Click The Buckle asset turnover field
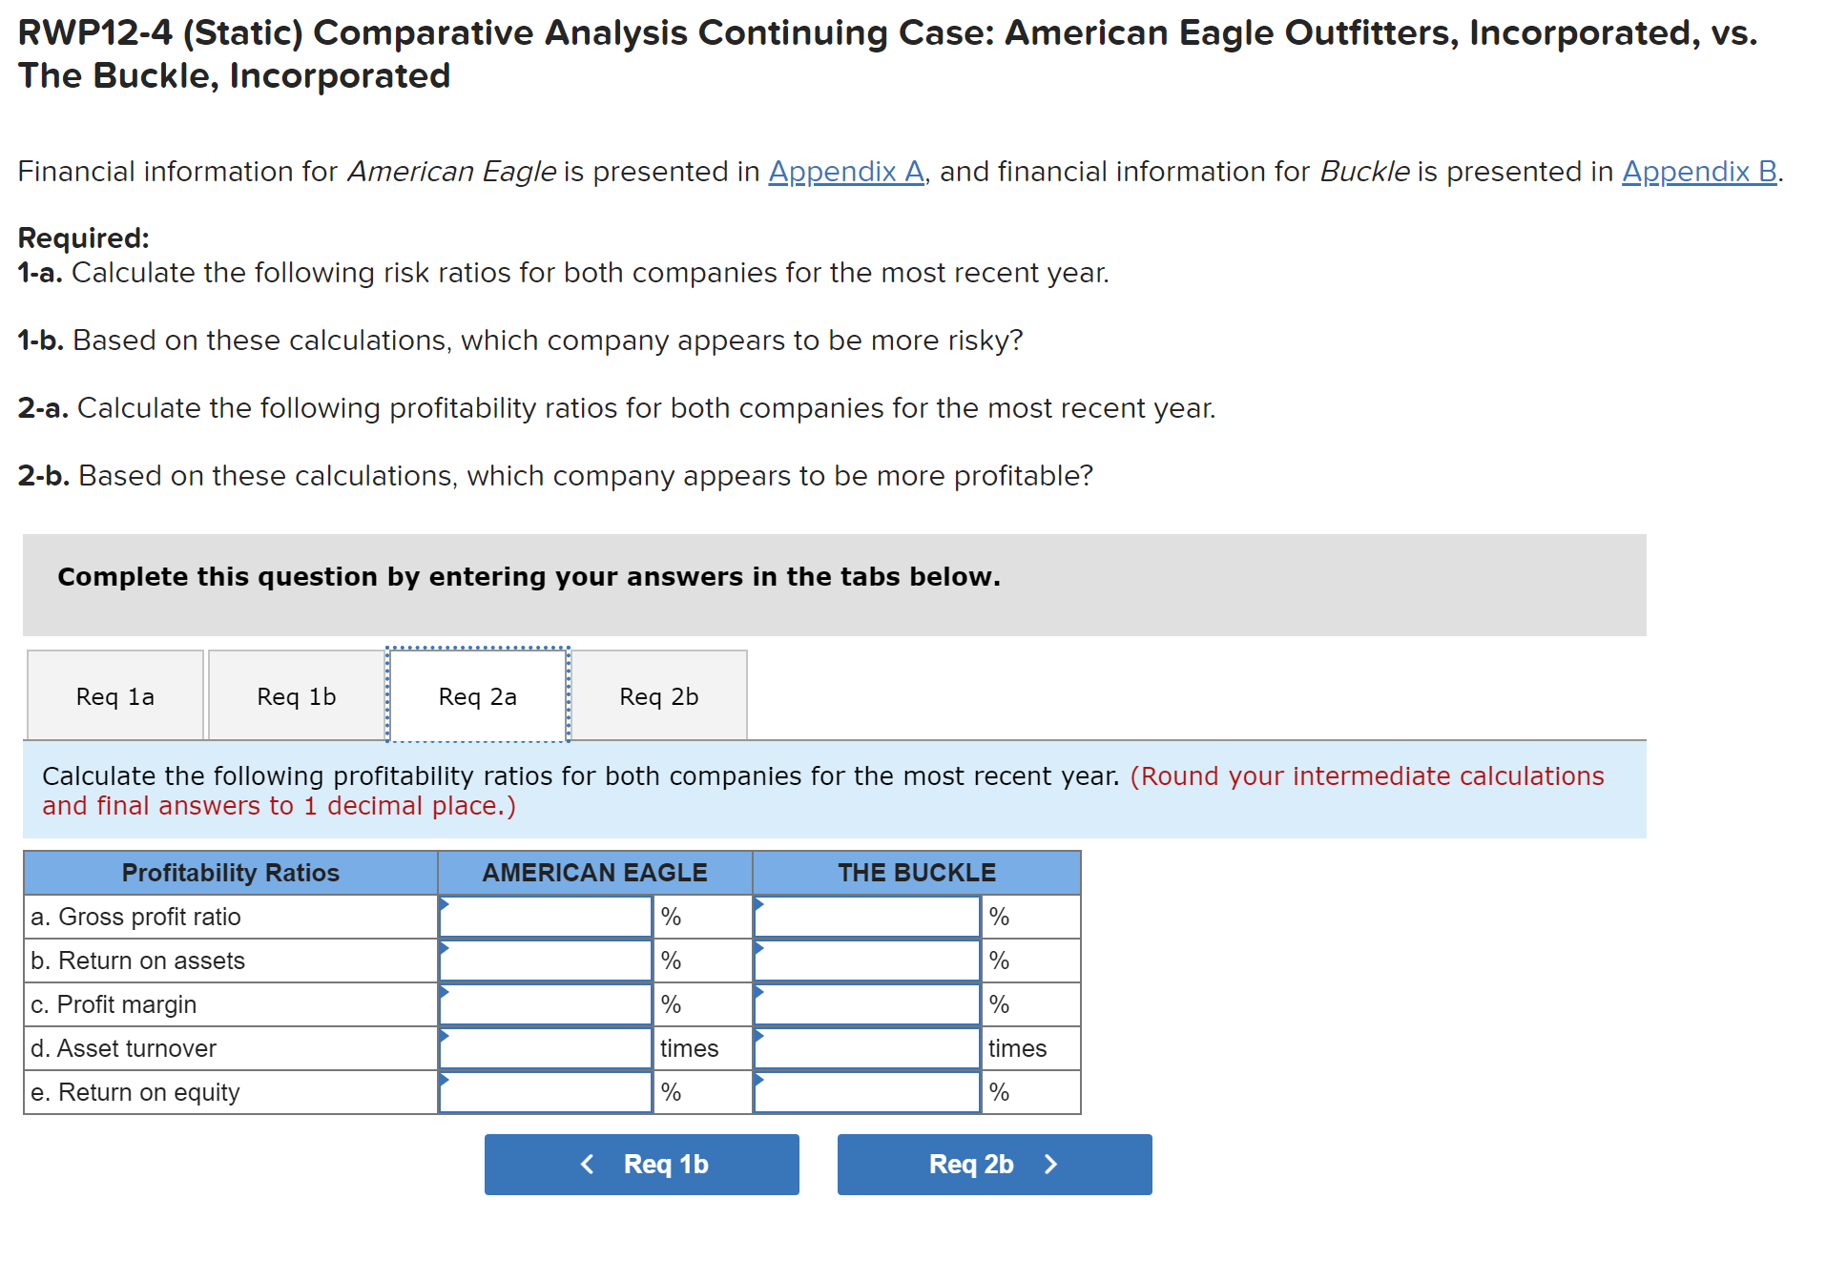 [865, 1047]
